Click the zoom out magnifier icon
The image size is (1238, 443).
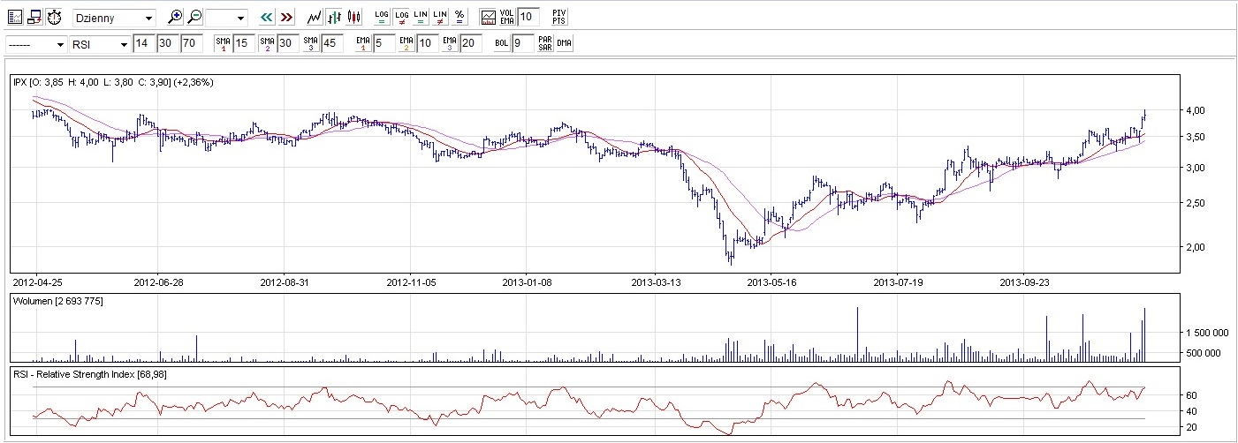[x=194, y=17]
